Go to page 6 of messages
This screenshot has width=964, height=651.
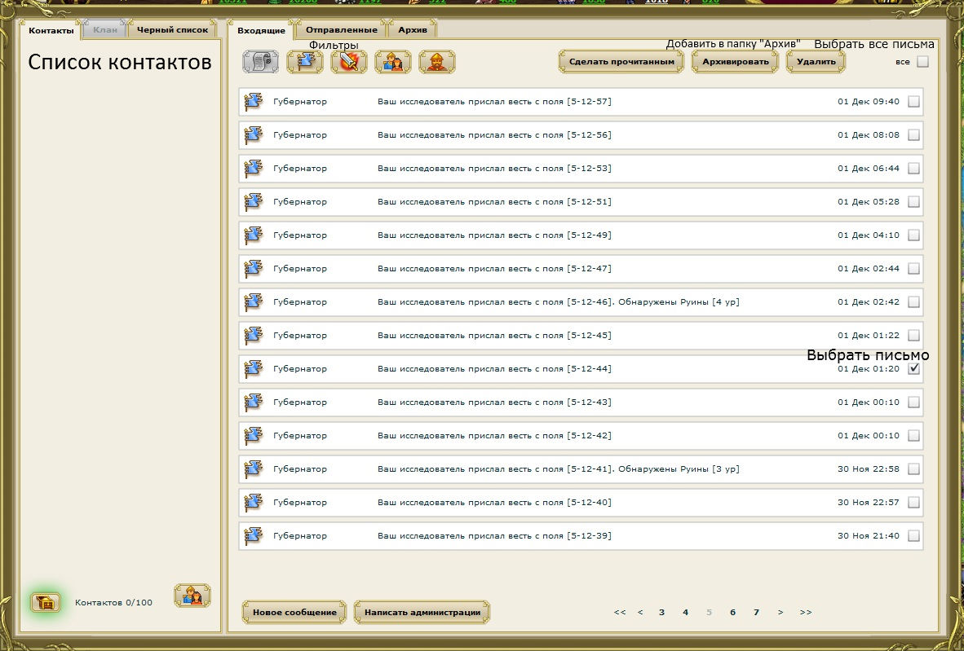(732, 612)
